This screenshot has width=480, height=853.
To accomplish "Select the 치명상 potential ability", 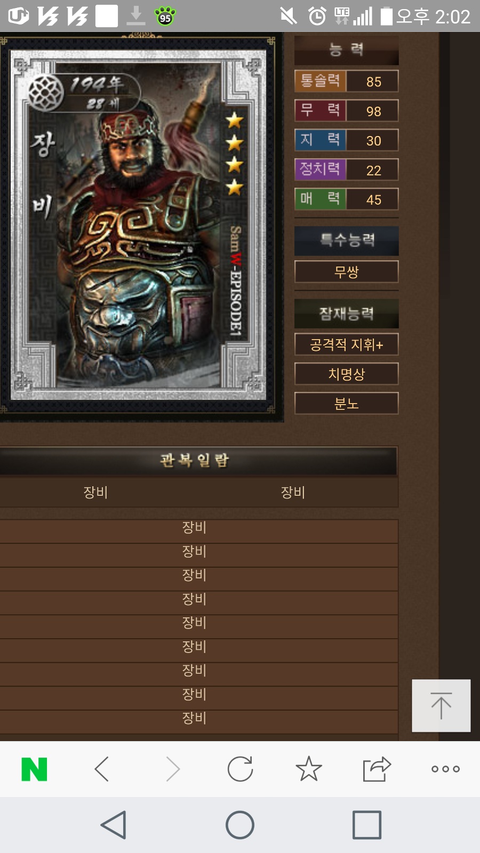I will (x=347, y=374).
